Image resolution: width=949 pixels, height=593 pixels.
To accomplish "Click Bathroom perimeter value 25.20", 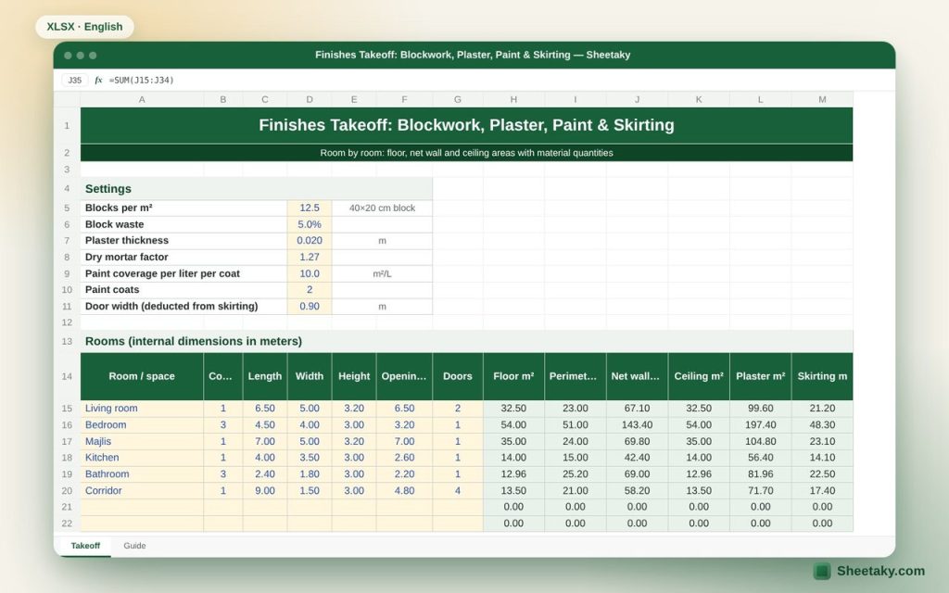I will (575, 473).
